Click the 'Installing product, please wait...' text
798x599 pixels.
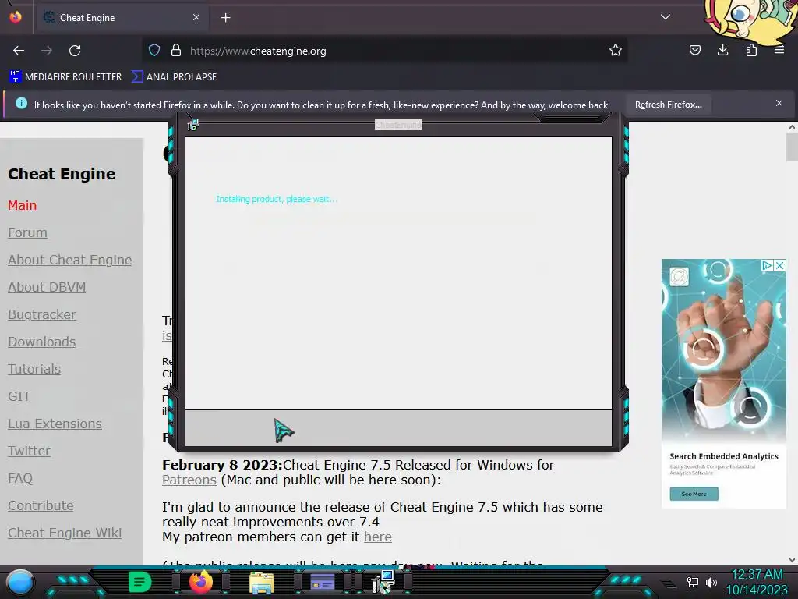pyautogui.click(x=277, y=199)
